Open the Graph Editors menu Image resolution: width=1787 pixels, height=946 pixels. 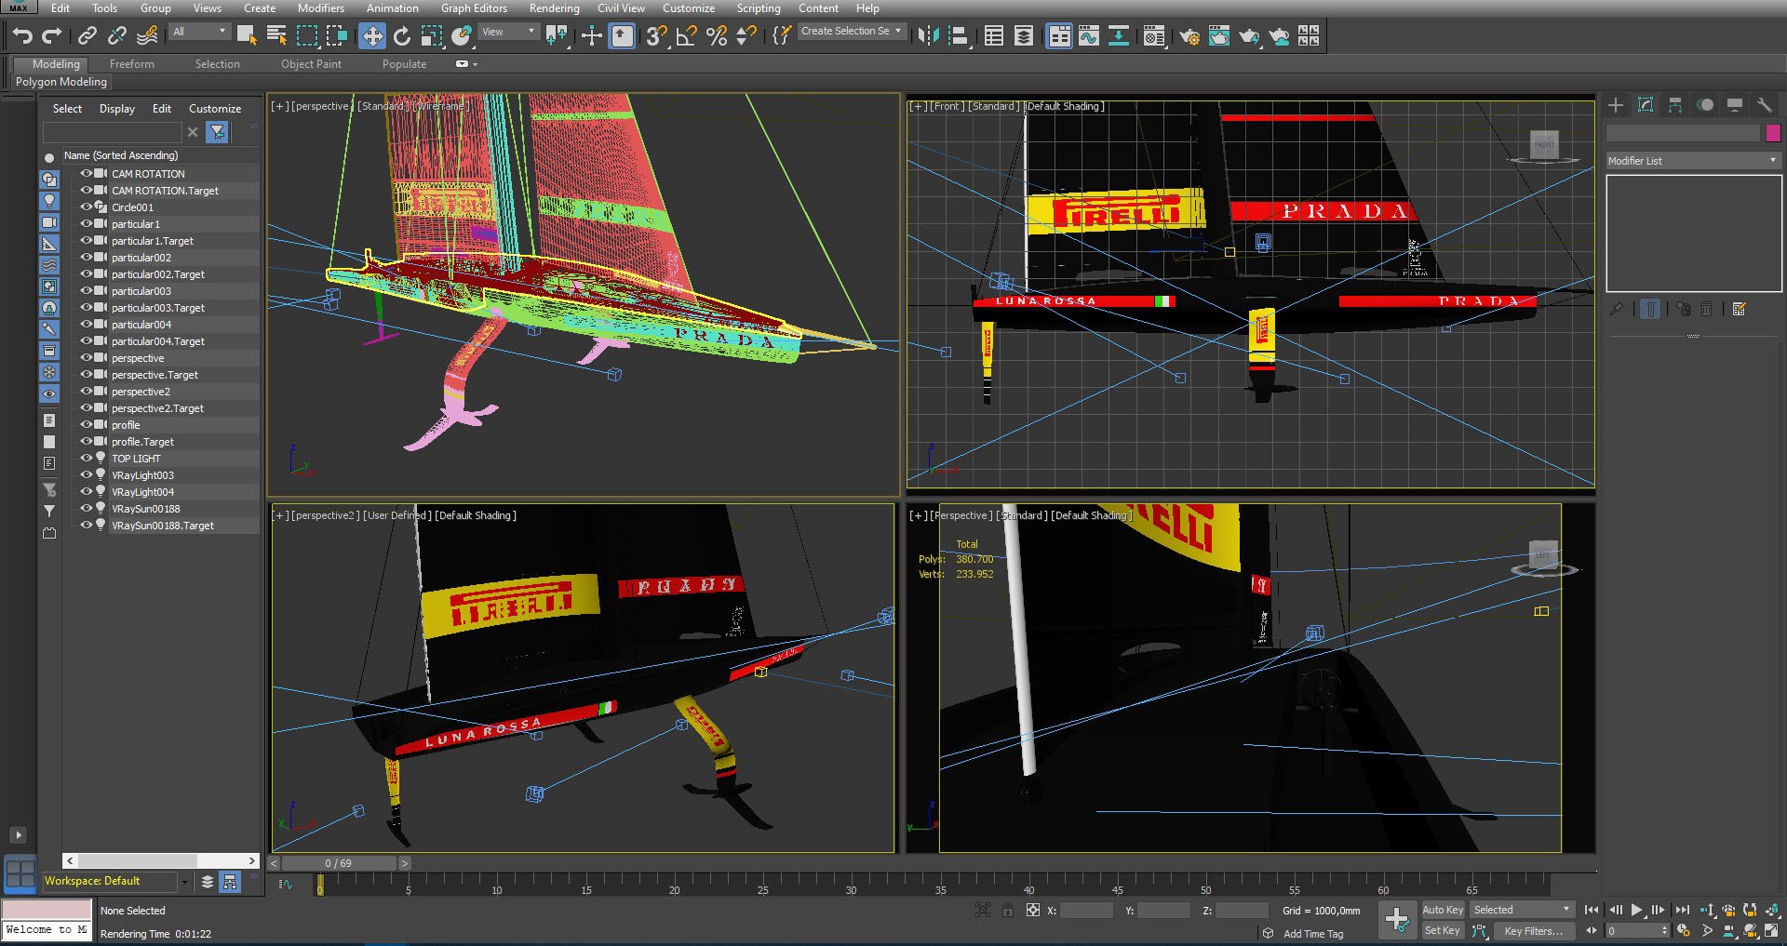pyautogui.click(x=474, y=8)
